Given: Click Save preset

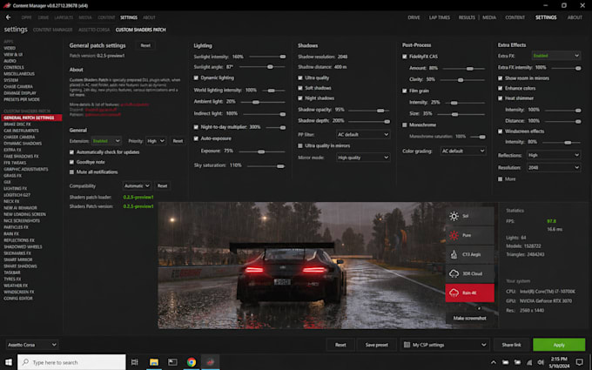Looking at the screenshot, I should [376, 345].
